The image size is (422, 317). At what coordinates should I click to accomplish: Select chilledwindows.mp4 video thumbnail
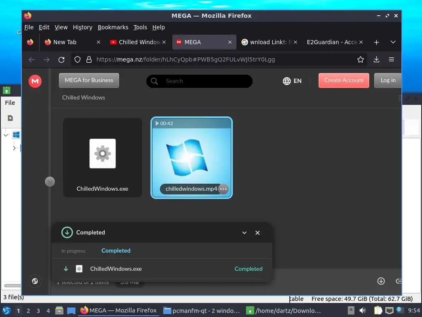191,157
